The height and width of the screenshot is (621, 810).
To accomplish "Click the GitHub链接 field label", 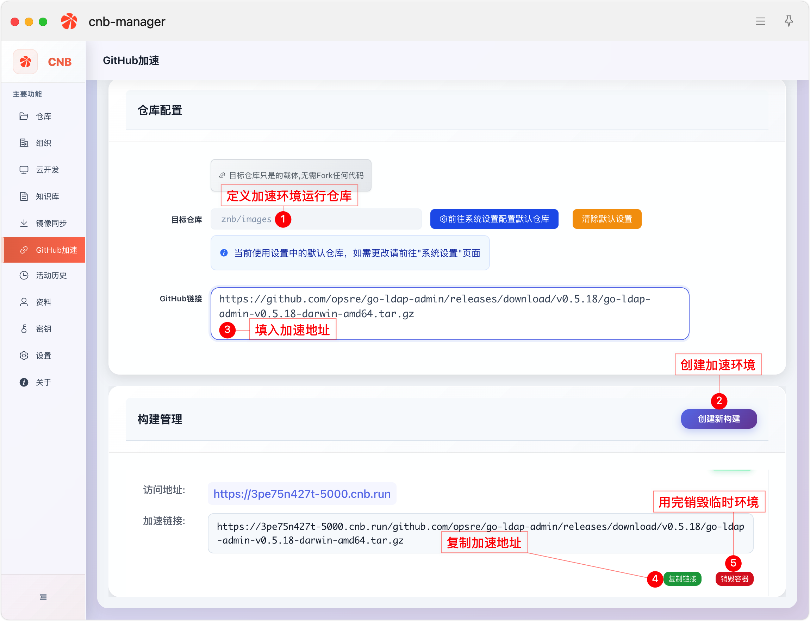I will pos(181,299).
